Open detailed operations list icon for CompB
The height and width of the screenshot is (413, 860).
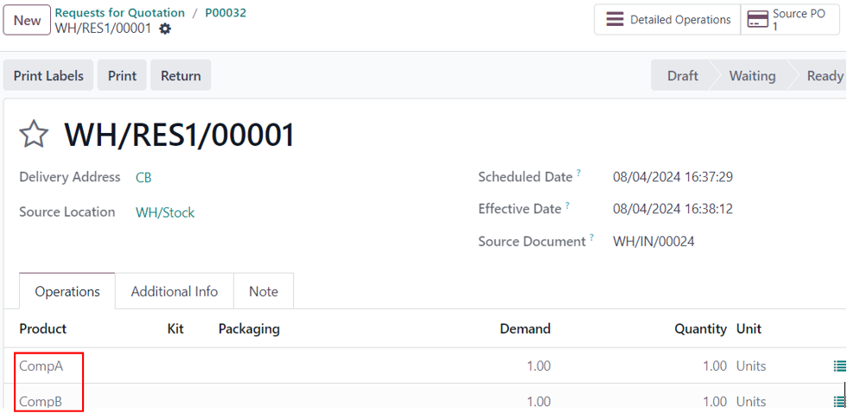[839, 402]
